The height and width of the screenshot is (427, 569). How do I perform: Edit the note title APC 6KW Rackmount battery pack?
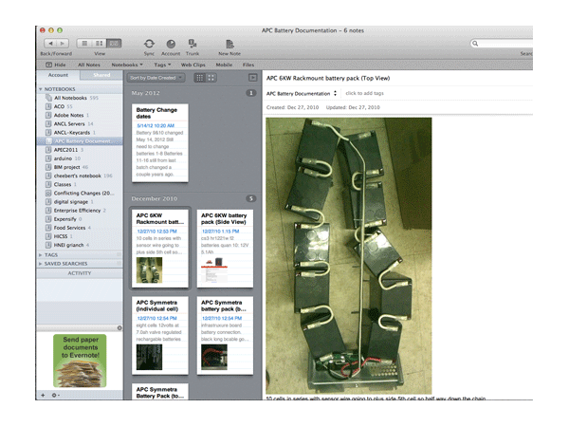pyautogui.click(x=328, y=78)
